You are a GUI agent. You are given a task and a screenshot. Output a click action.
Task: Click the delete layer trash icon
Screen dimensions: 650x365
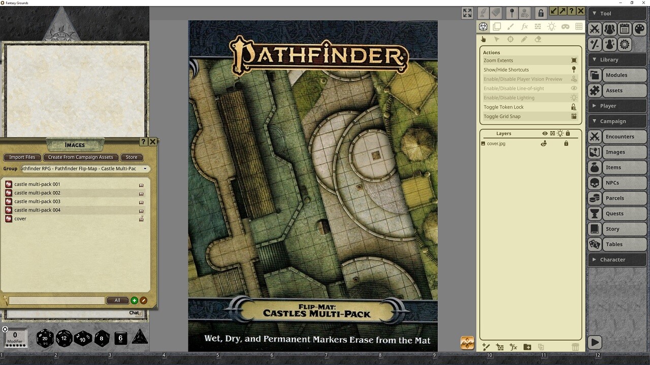575,347
